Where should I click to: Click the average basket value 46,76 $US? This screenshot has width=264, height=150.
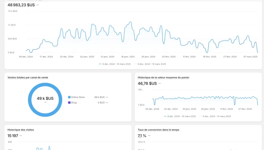[147, 83]
